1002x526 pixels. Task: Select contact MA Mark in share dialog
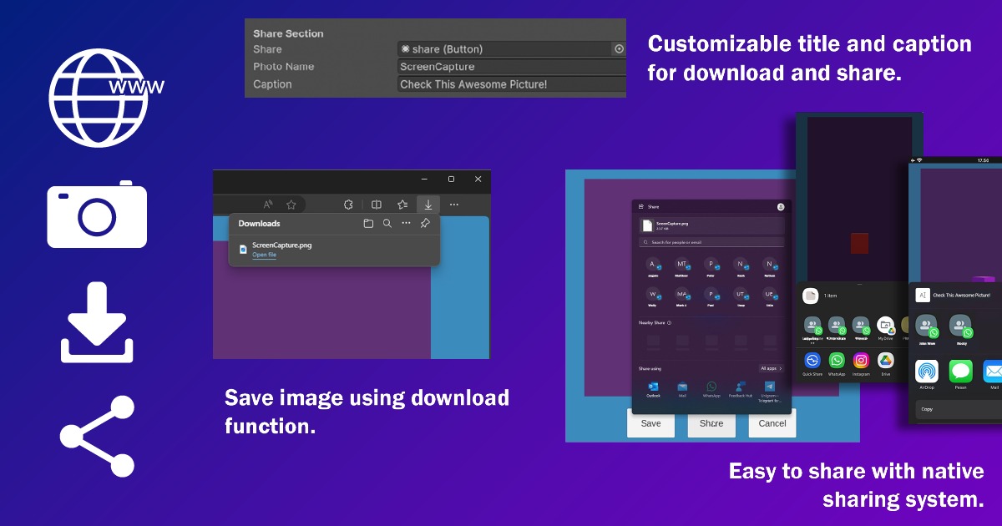click(682, 297)
